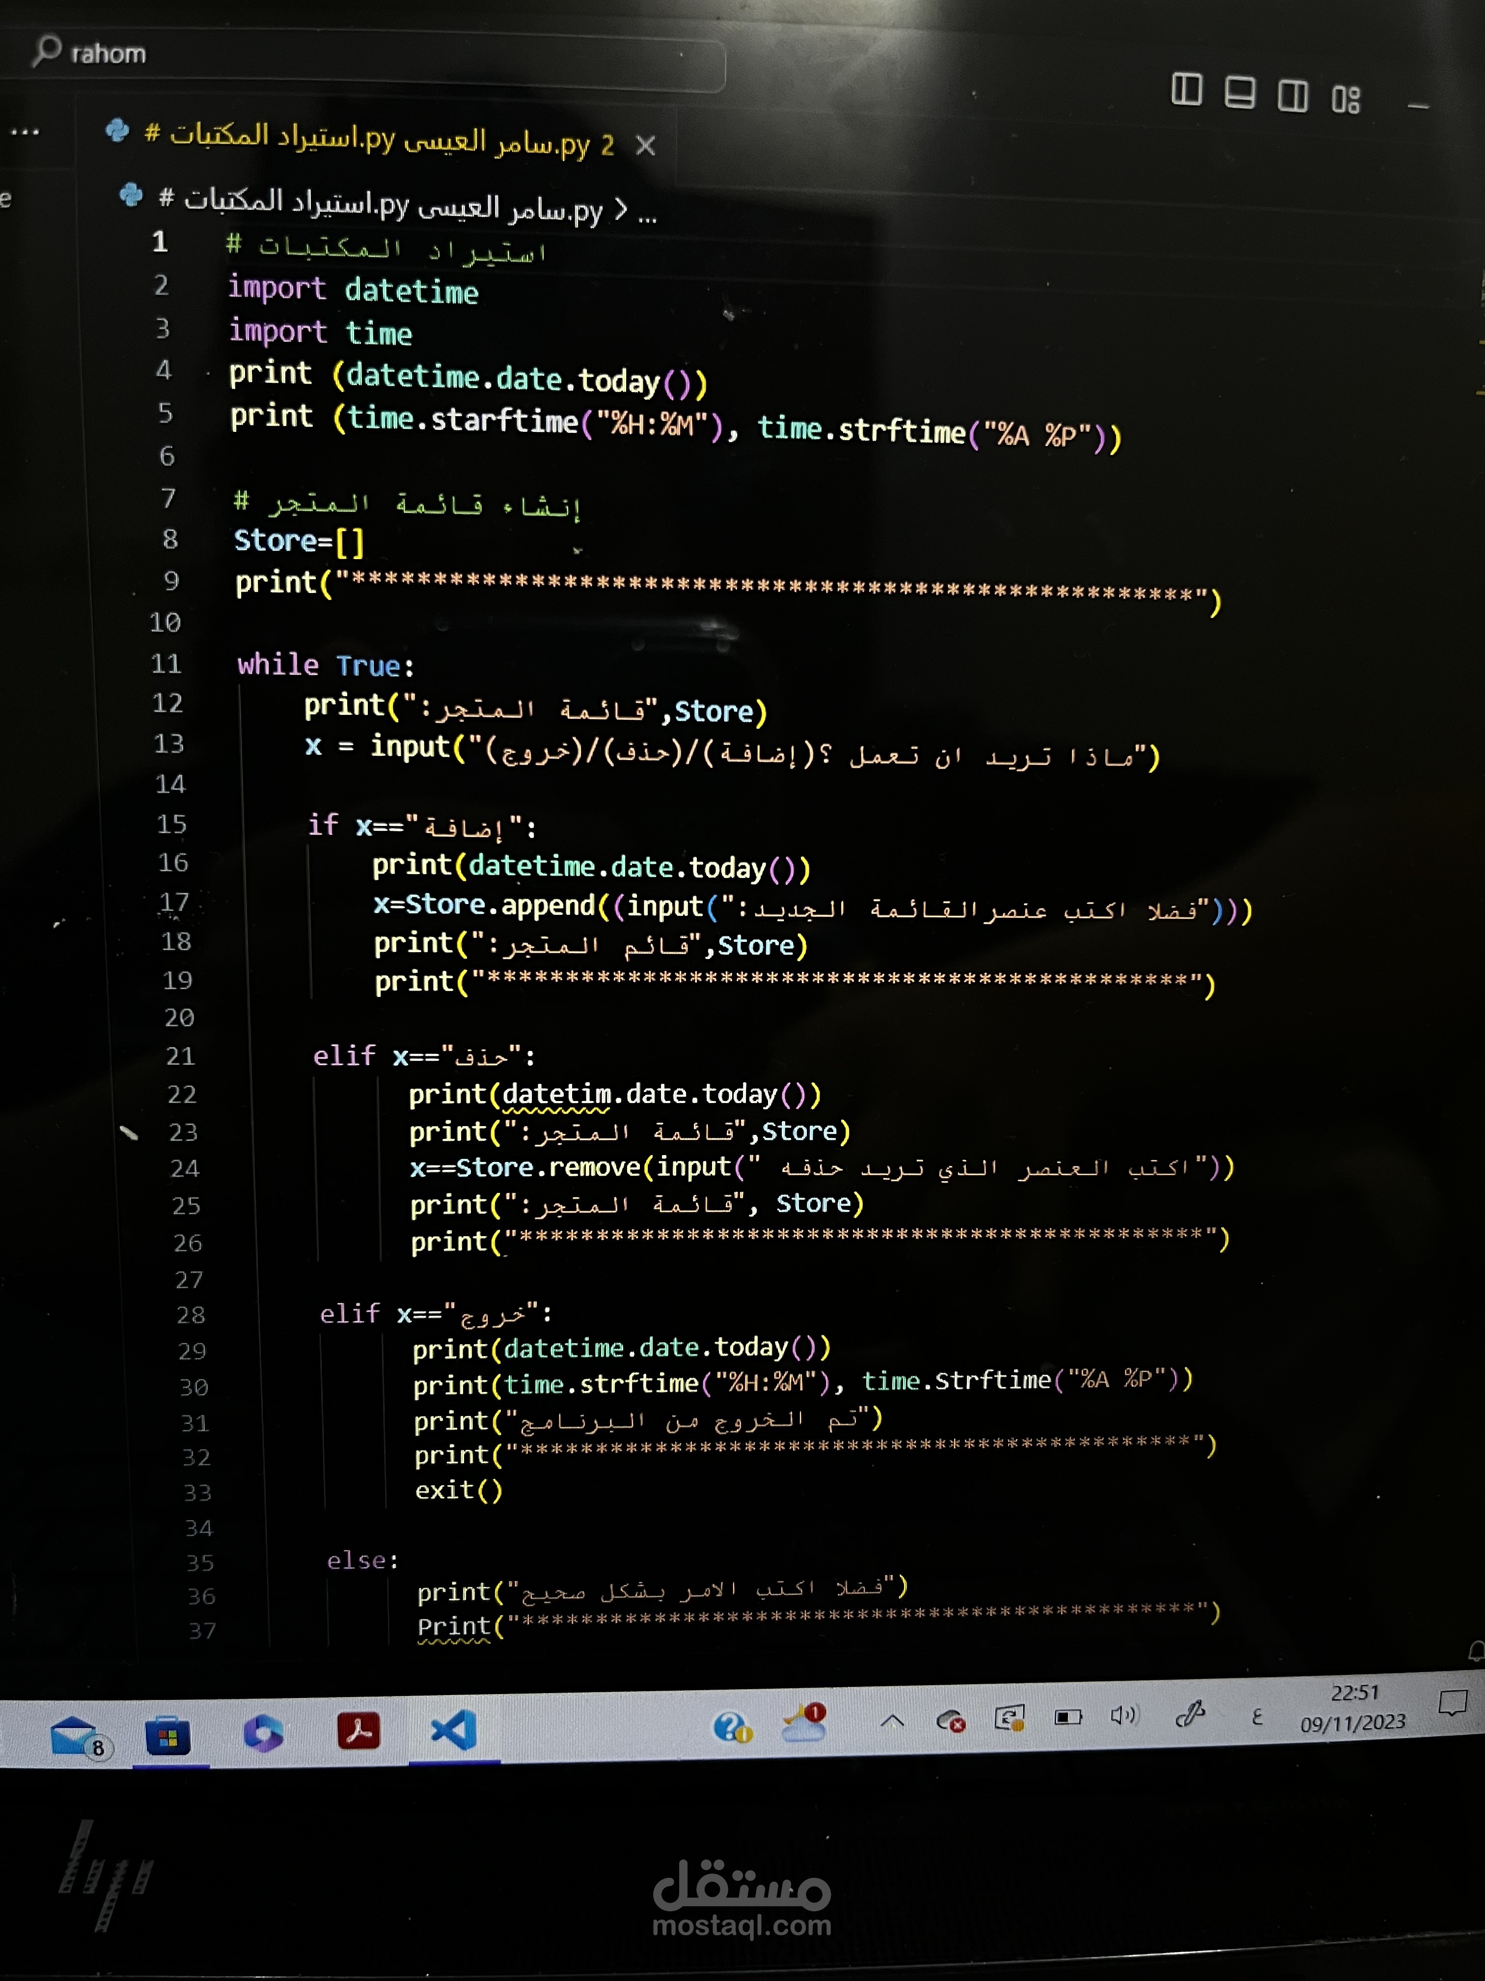
Task: Click the Visual Studio Code taskbar icon
Action: coord(454,1729)
